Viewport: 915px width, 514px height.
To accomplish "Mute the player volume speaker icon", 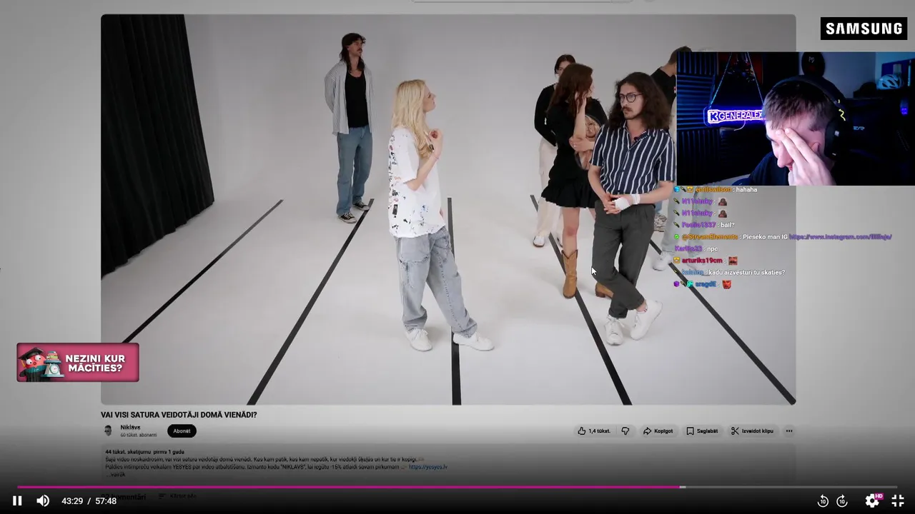I will pyautogui.click(x=43, y=500).
